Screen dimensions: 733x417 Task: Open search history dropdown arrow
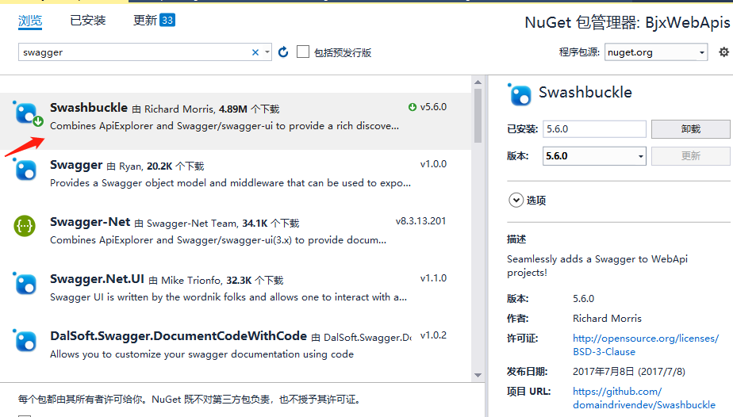click(267, 52)
